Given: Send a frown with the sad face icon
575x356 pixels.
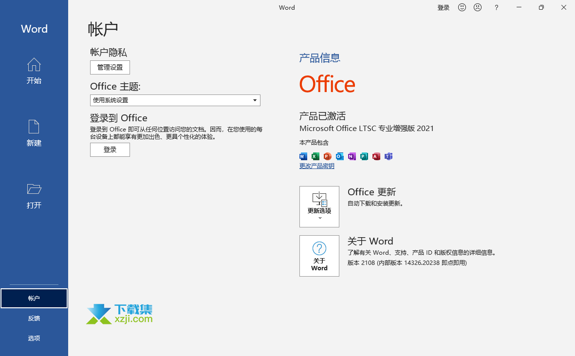Looking at the screenshot, I should tap(478, 7).
